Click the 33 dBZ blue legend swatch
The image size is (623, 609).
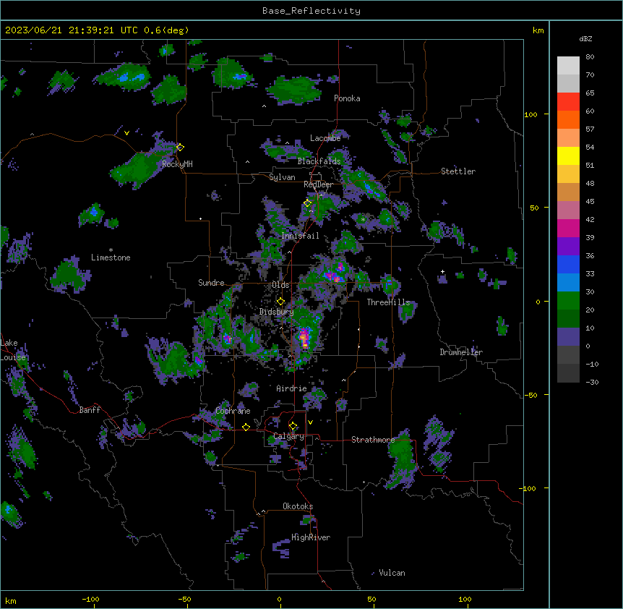coord(568,265)
